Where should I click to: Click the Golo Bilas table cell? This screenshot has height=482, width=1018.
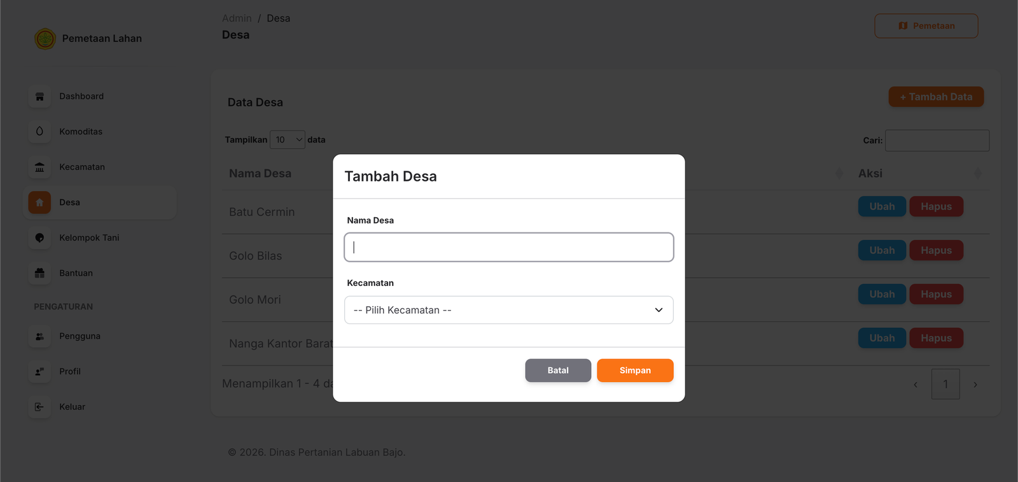click(x=255, y=256)
